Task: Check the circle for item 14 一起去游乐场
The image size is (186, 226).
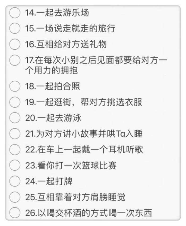Action: 15,12
